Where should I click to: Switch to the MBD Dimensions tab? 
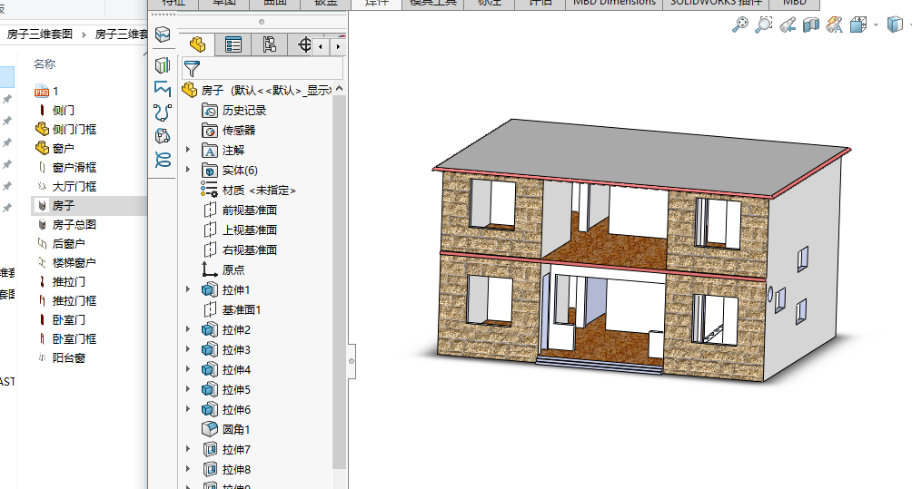(x=614, y=3)
